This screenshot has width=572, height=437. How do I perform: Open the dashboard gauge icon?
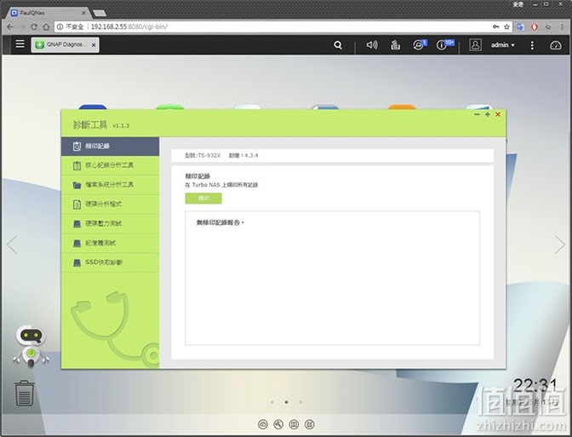click(556, 45)
